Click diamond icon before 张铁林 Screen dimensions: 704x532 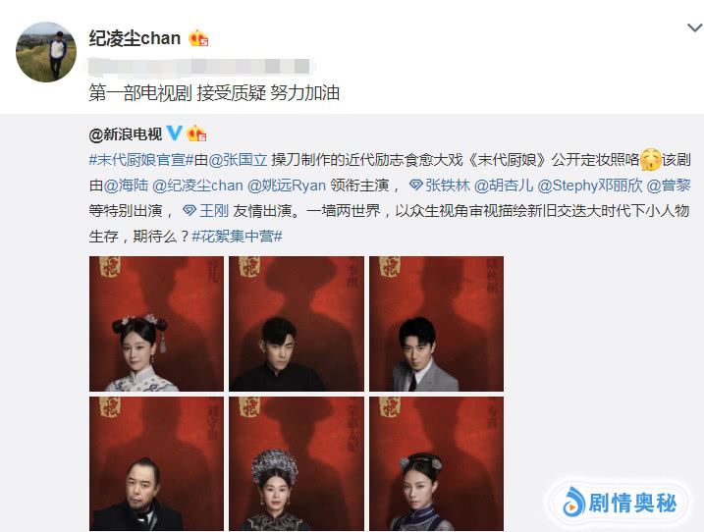pos(415,185)
